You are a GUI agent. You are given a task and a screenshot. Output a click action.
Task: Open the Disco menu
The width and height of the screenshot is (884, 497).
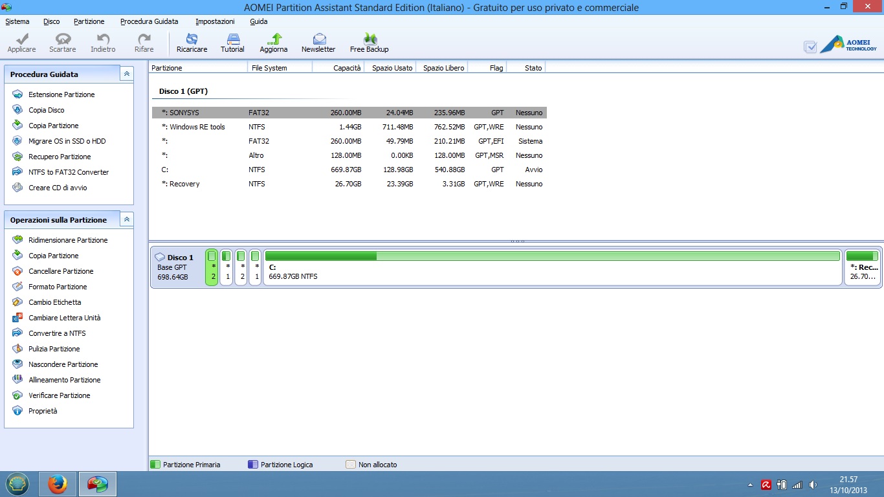pos(52,21)
